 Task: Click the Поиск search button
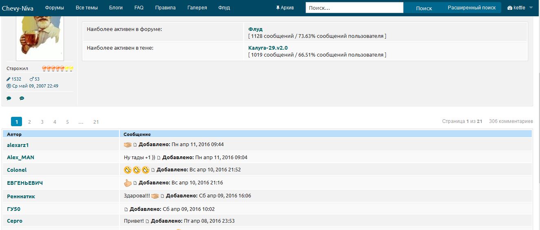[x=423, y=8]
